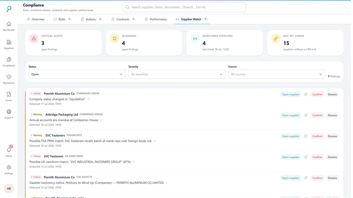
Task: Open Scope 3 globe icon
Action: tap(9, 112)
